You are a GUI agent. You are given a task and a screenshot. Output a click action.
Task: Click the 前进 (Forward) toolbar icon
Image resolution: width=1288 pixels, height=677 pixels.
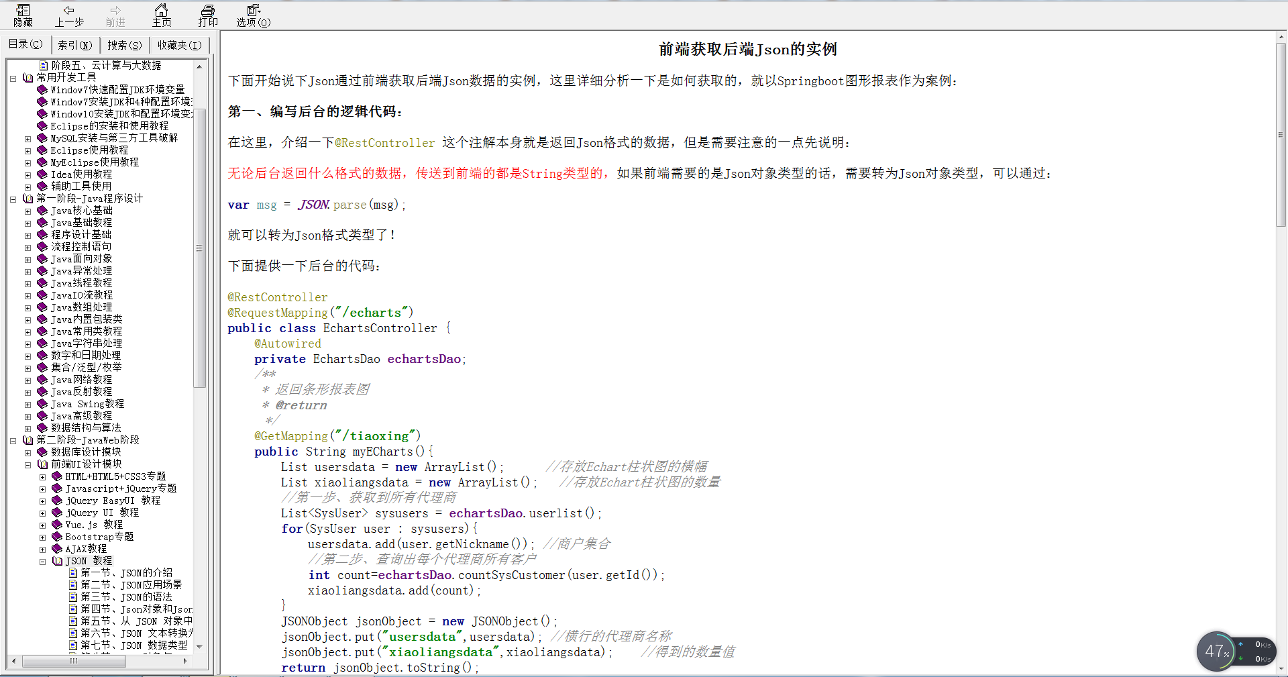(x=115, y=15)
